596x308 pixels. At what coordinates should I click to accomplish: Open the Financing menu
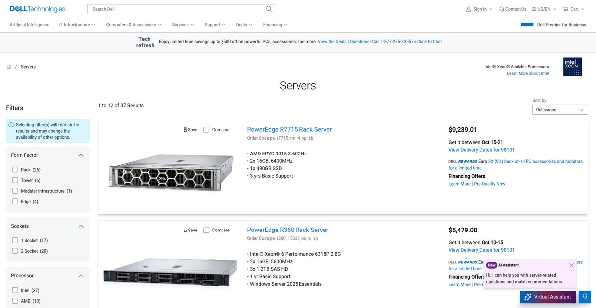coord(275,25)
